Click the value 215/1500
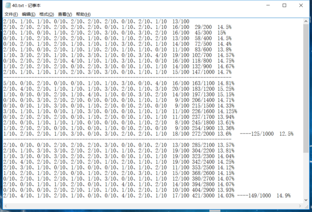Viewport: 312px width, 212px height. tap(203, 106)
